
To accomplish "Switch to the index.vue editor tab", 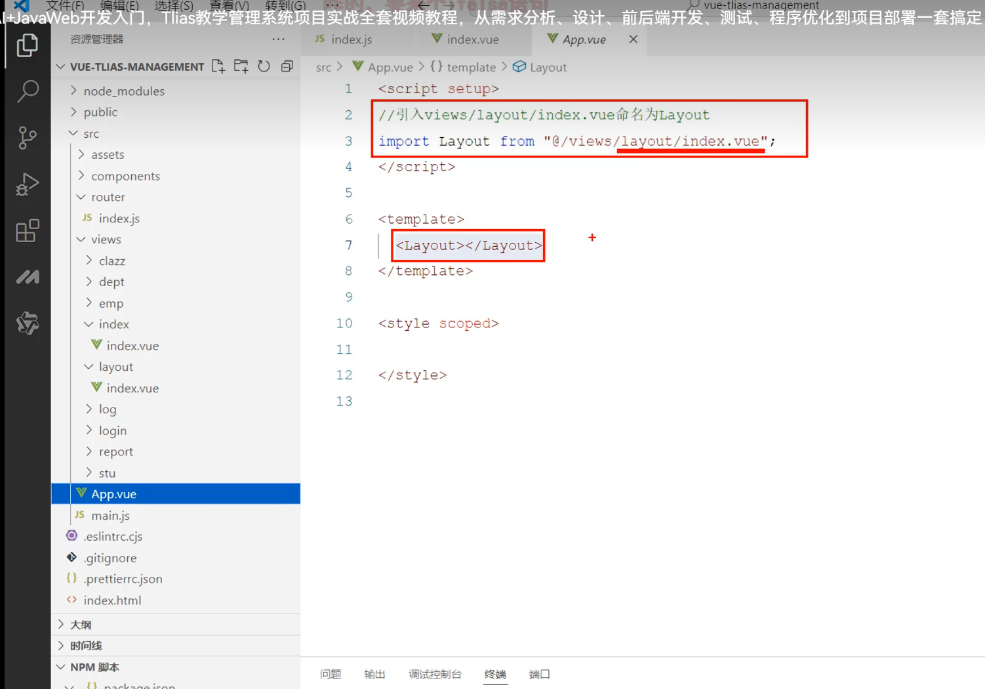I will point(472,39).
